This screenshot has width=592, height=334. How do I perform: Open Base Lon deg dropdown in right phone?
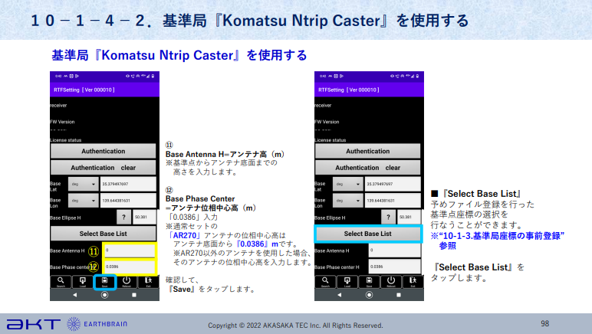tap(348, 201)
